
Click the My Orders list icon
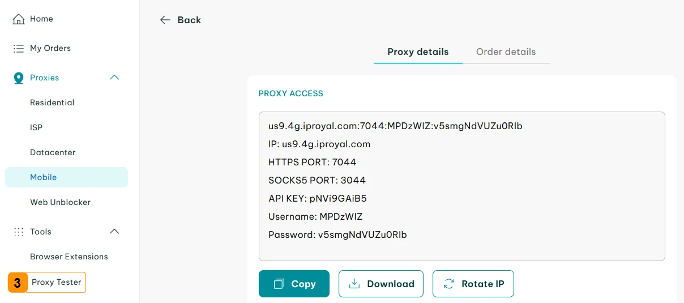coord(19,49)
